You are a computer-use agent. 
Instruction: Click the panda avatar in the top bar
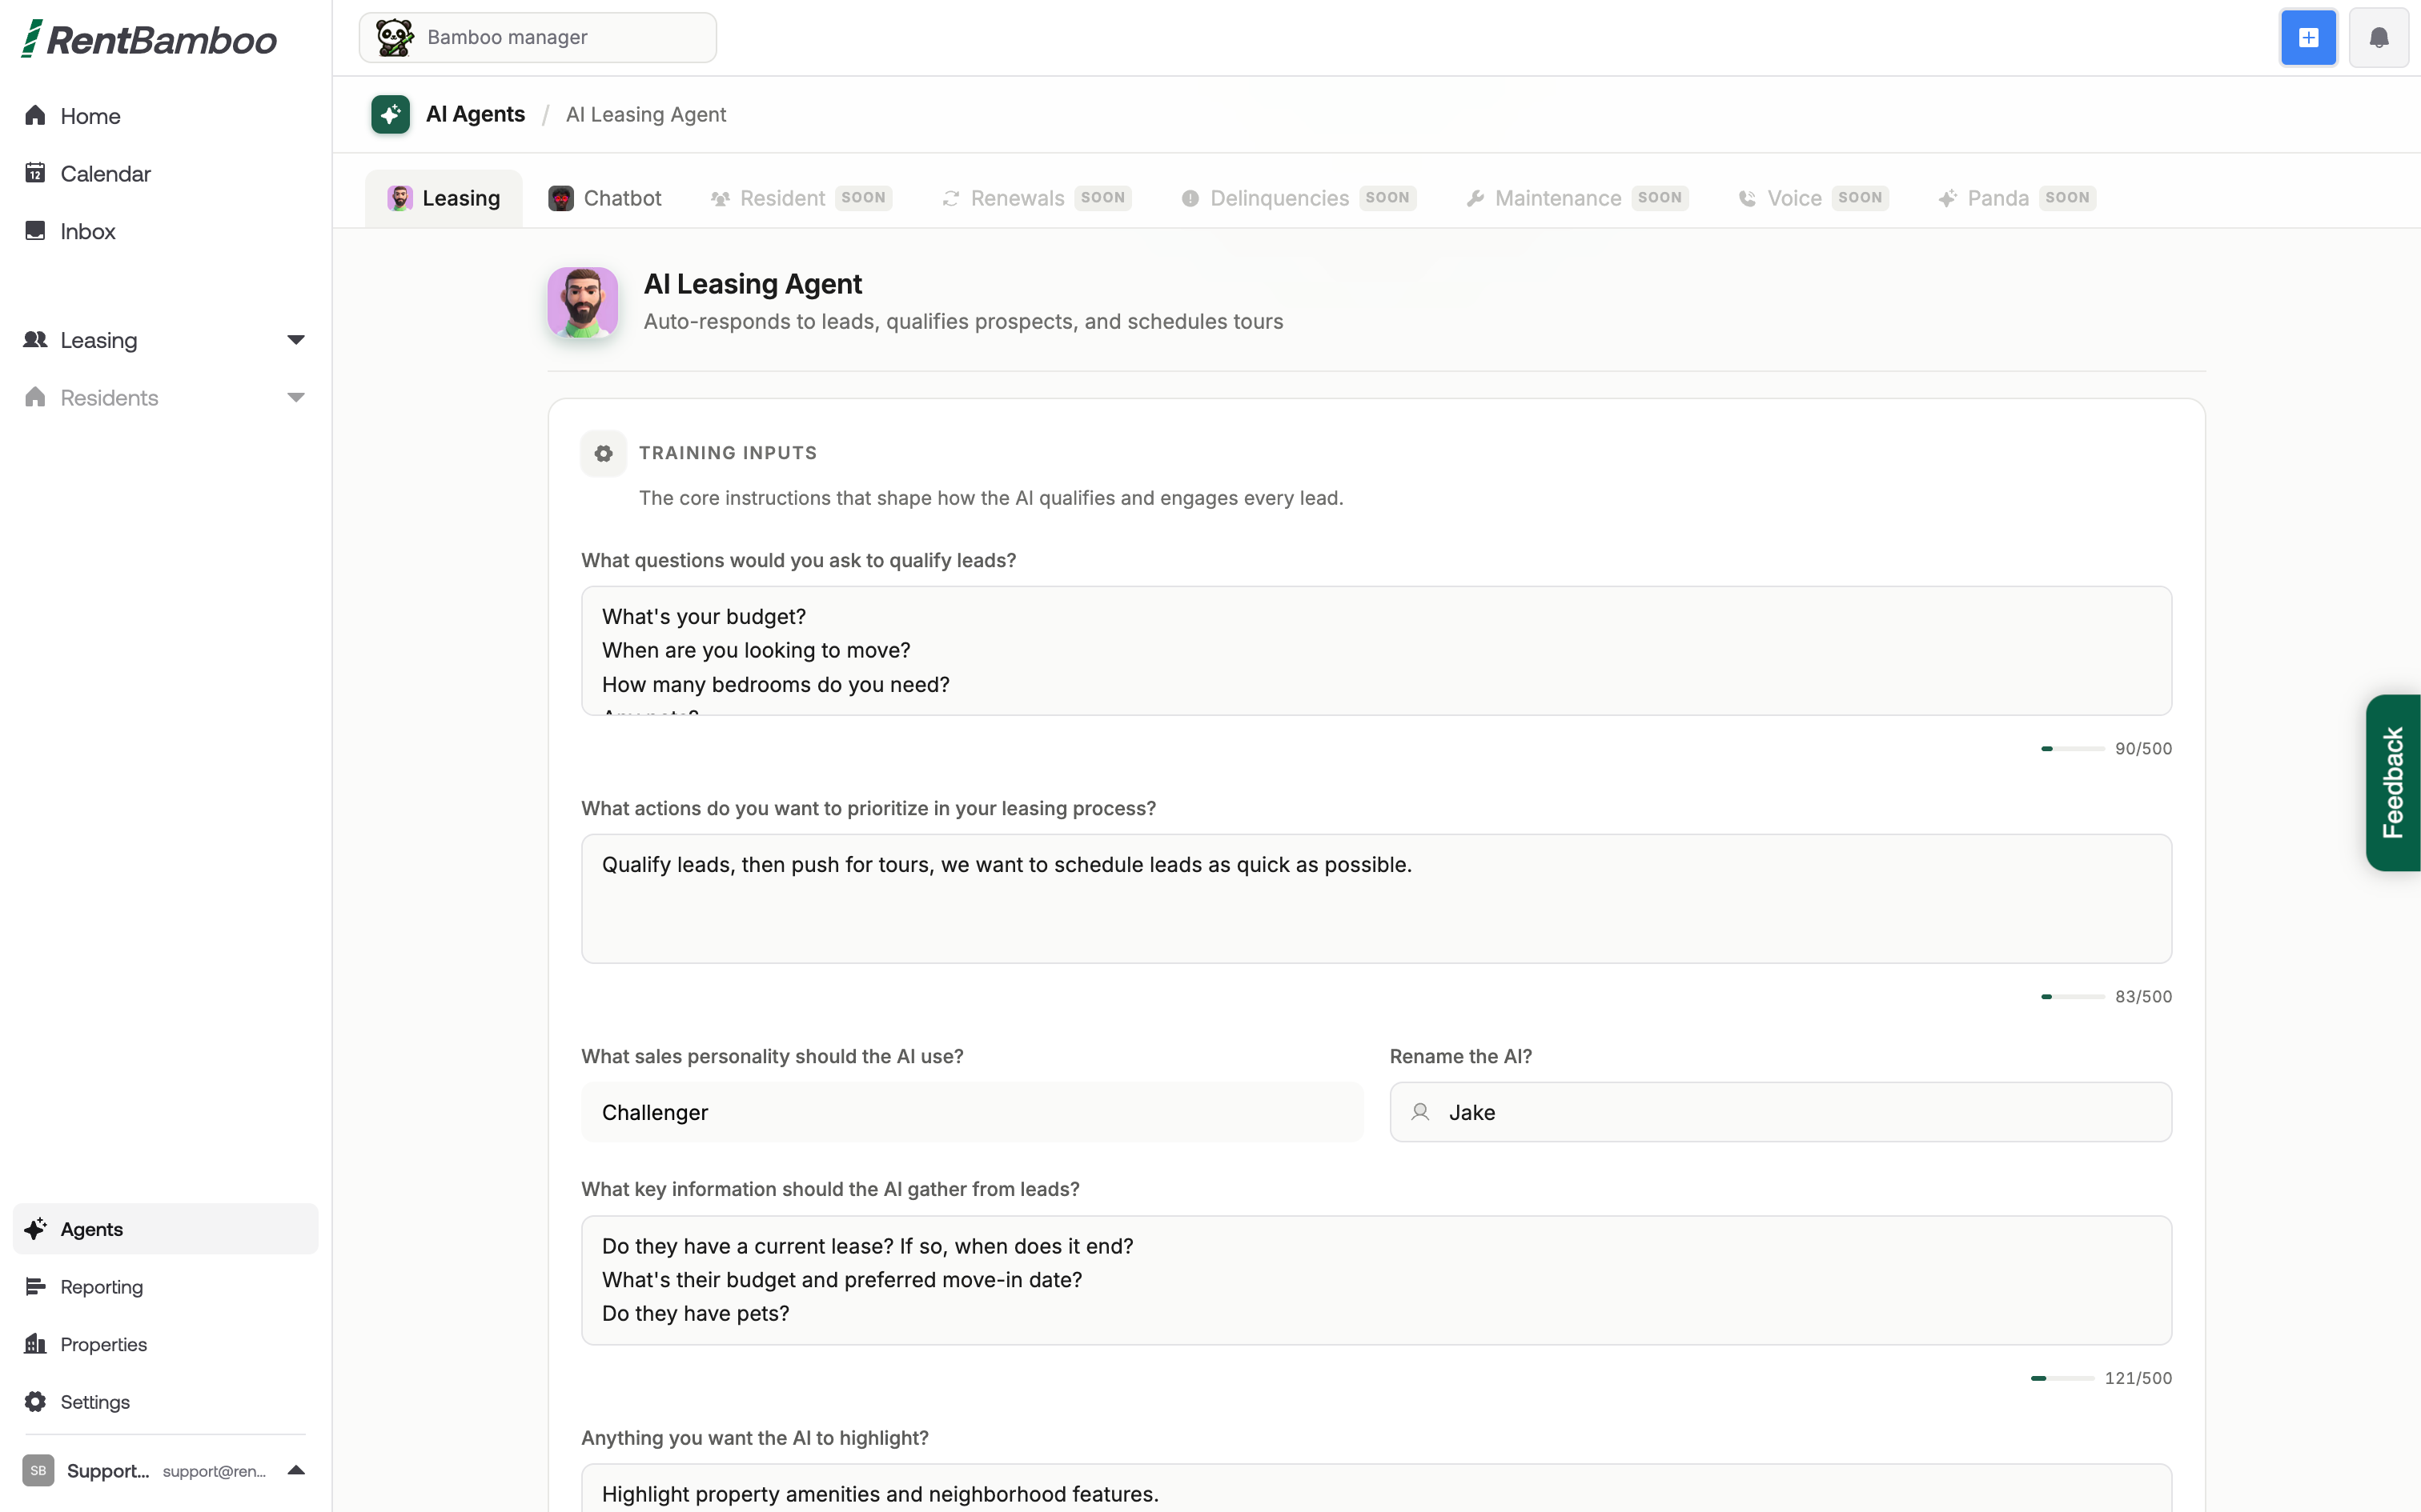(394, 38)
